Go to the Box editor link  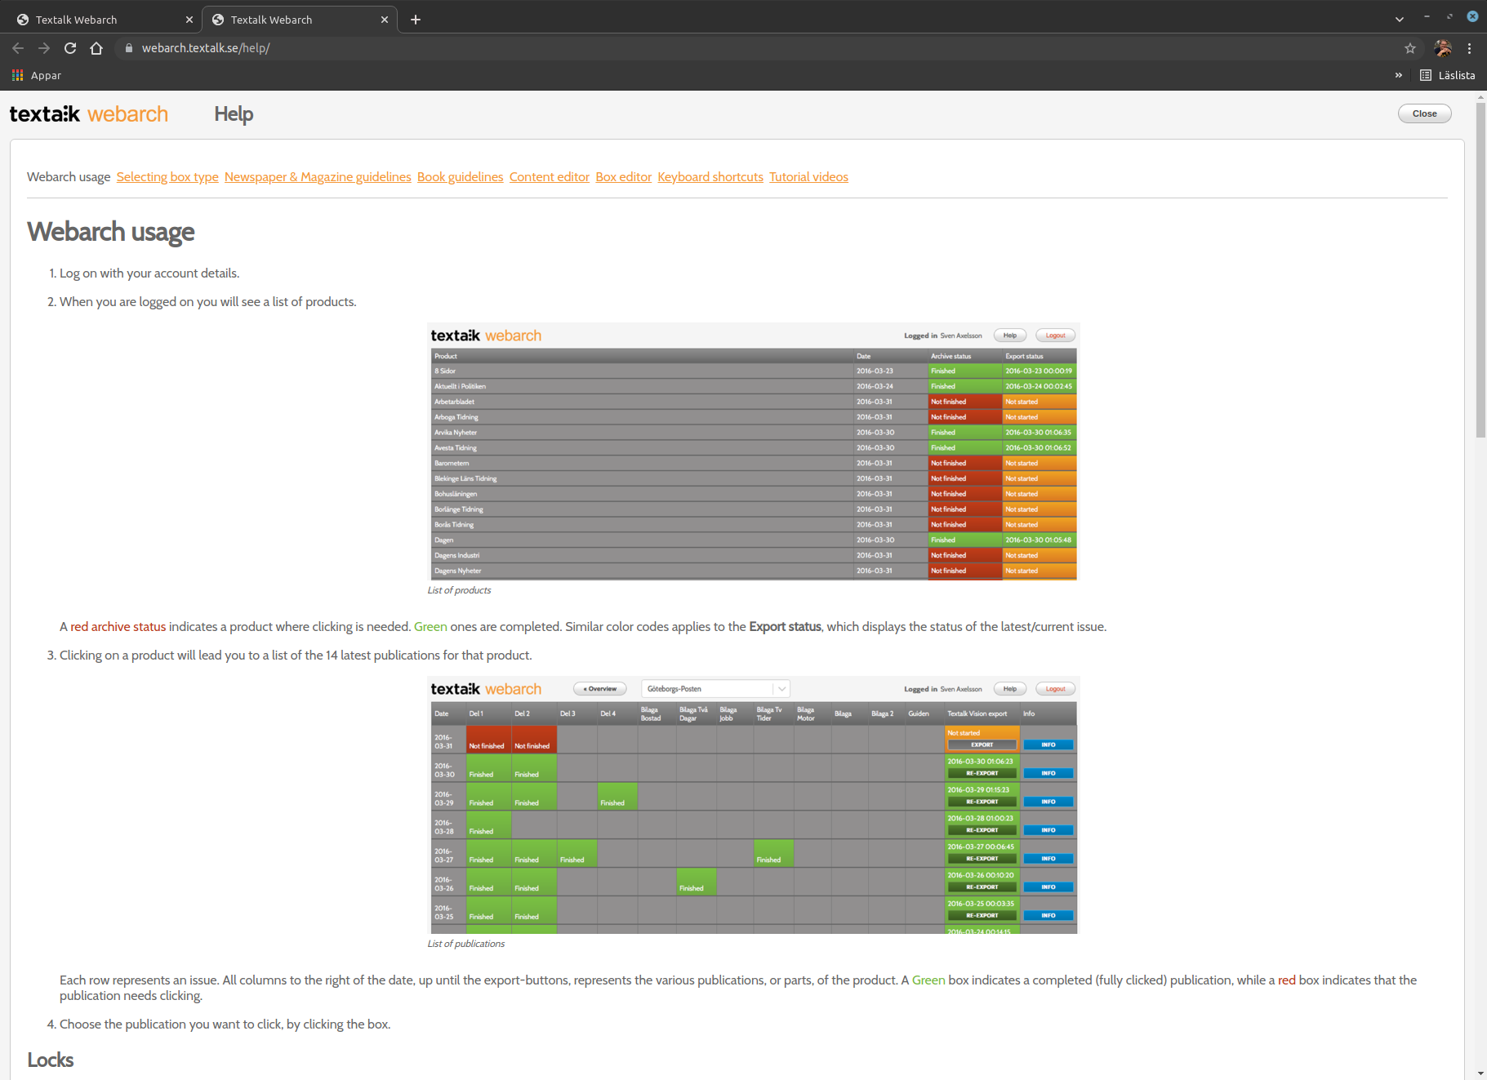(623, 177)
